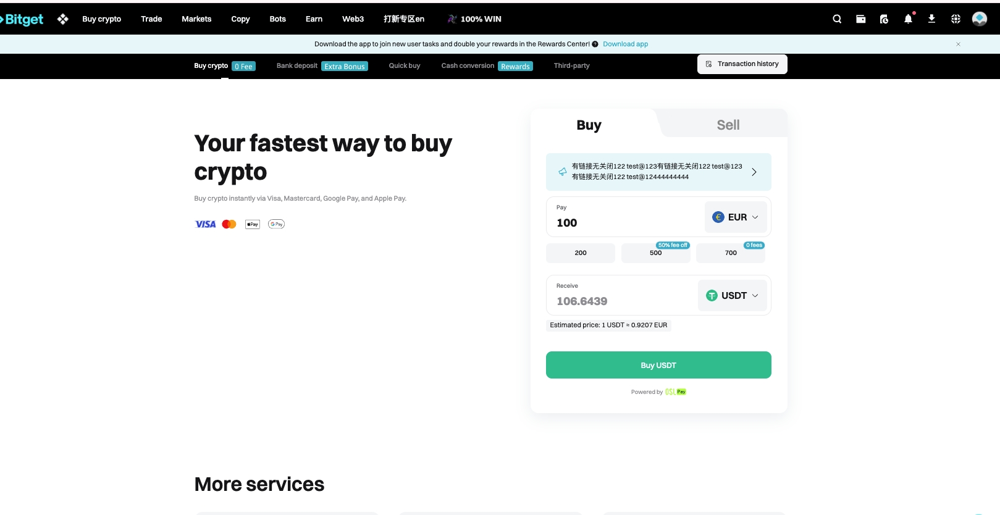Click the announcement megaphone icon
1000x515 pixels.
562,172
